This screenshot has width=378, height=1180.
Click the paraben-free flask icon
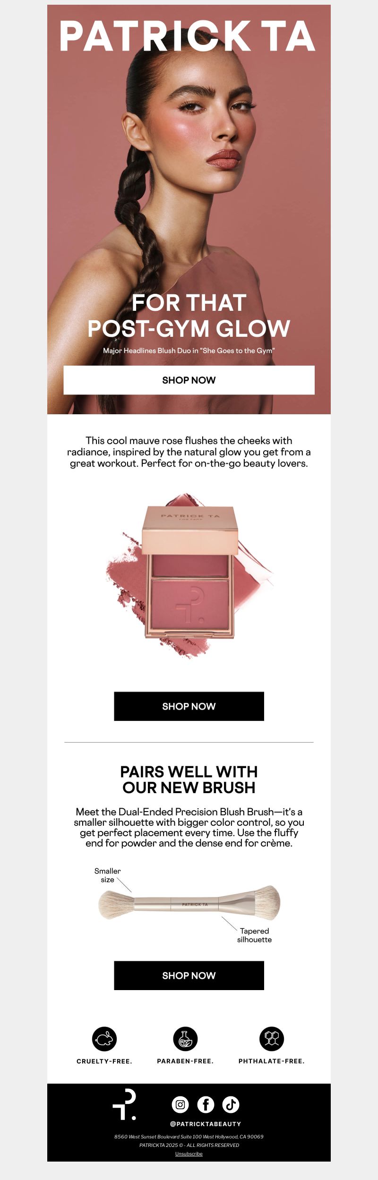(185, 1039)
